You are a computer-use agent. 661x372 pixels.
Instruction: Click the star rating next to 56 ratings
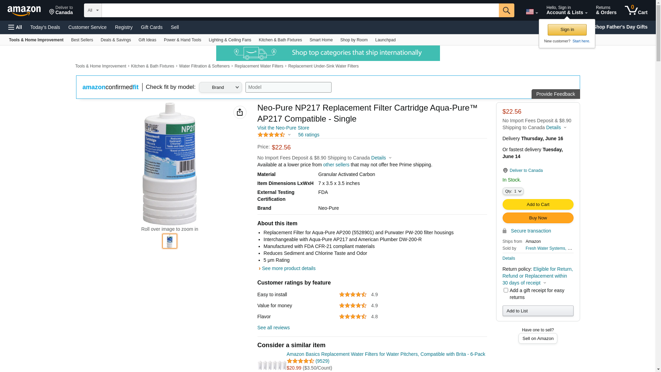[x=271, y=135]
